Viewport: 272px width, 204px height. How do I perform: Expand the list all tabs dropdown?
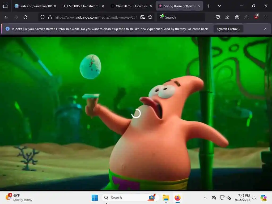click(x=219, y=6)
